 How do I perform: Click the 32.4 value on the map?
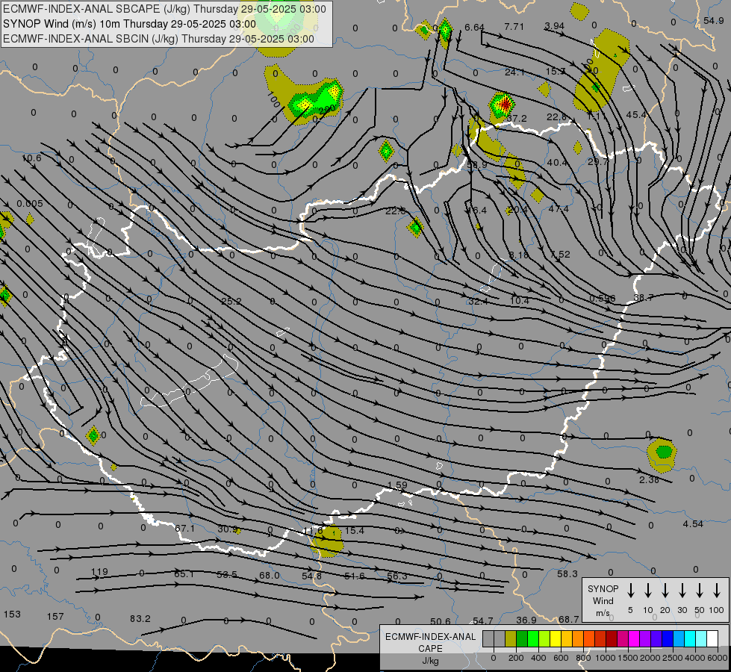pos(479,302)
